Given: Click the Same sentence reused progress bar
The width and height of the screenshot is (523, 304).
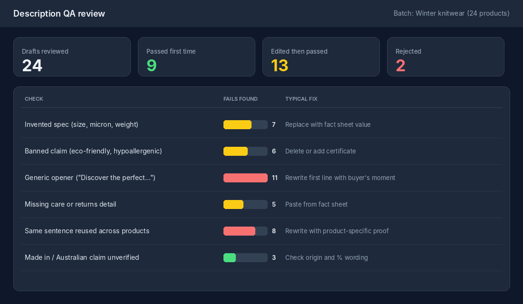Looking at the screenshot, I should (x=245, y=231).
